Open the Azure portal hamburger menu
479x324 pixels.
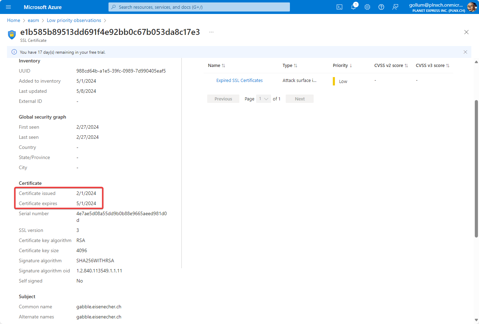point(8,7)
